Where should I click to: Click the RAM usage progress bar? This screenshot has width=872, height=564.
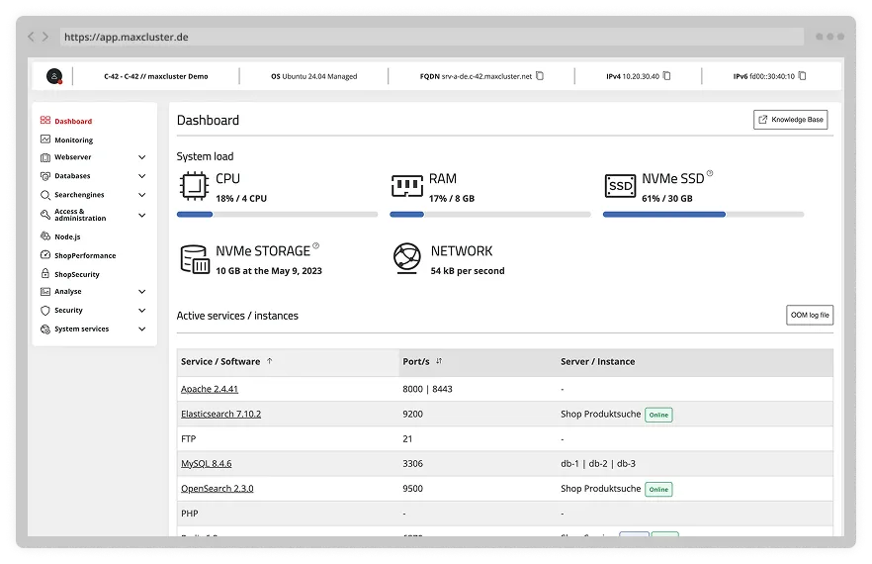point(490,215)
